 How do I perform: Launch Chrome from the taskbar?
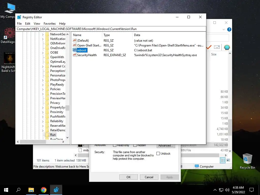click(x=44, y=190)
